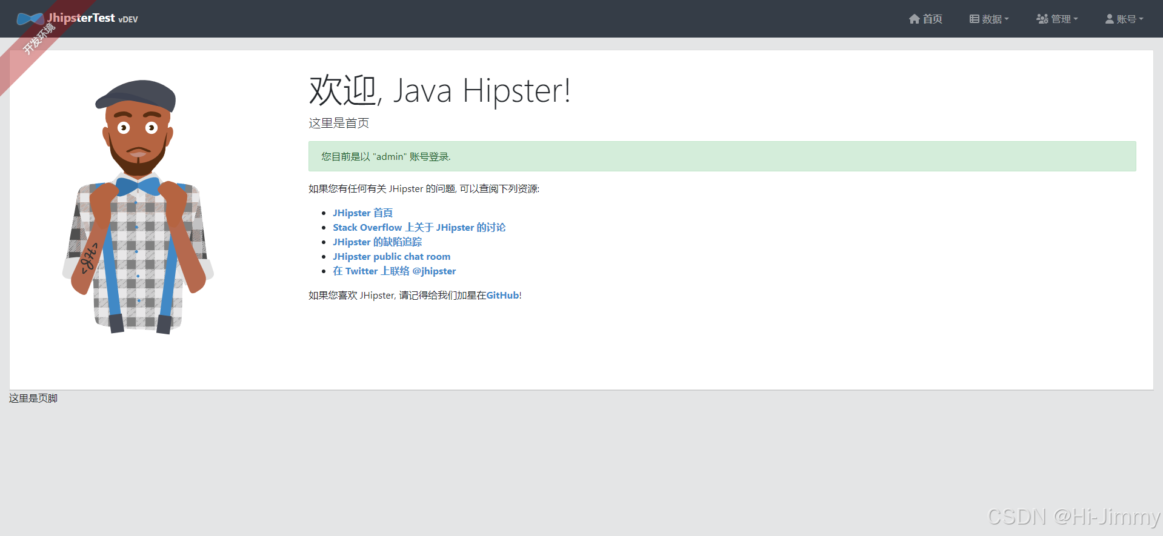Click the 开发环境 development ribbon

tap(39, 39)
